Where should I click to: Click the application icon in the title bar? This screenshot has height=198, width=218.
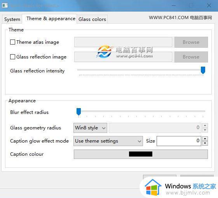(5, 5)
